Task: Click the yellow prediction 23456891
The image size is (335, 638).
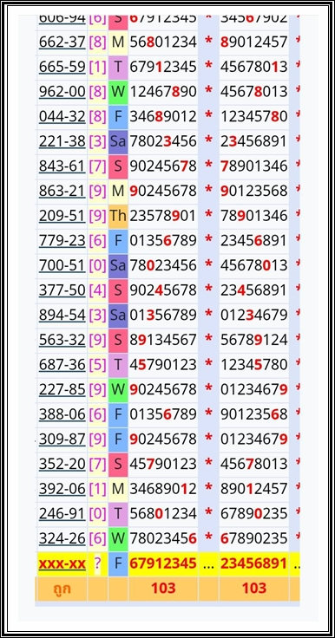Action: click(x=254, y=564)
